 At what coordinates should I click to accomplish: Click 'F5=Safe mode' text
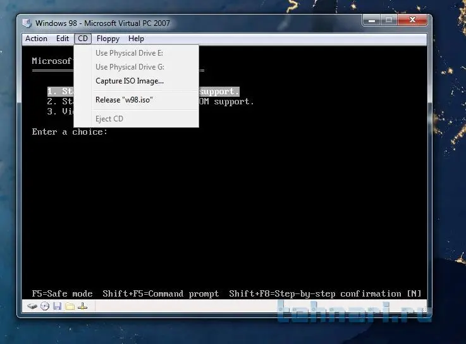coord(62,294)
